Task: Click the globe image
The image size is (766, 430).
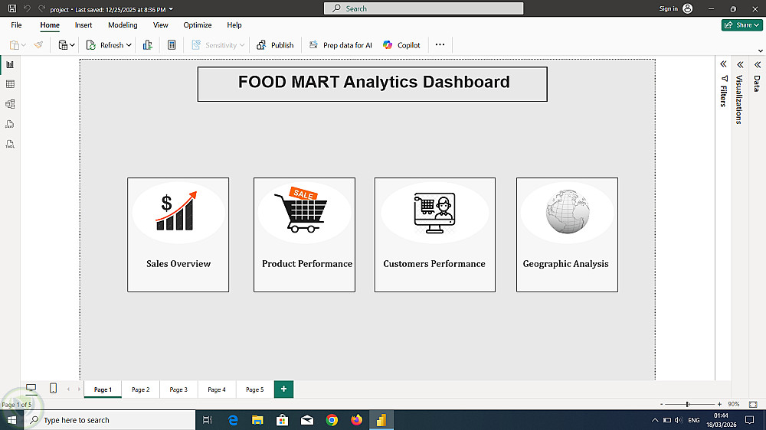Action: coord(568,212)
